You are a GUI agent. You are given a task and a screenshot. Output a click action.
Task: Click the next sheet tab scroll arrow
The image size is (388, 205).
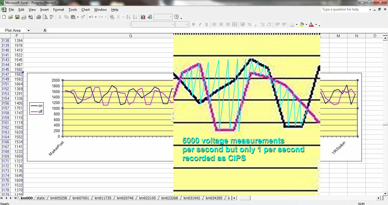11,198
